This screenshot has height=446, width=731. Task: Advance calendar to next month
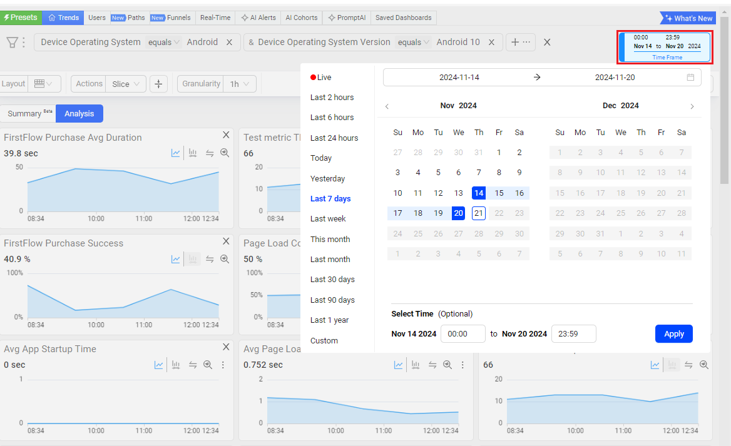692,106
